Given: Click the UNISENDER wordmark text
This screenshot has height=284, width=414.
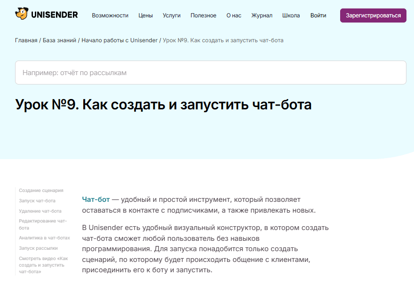Looking at the screenshot, I should 55,15.
